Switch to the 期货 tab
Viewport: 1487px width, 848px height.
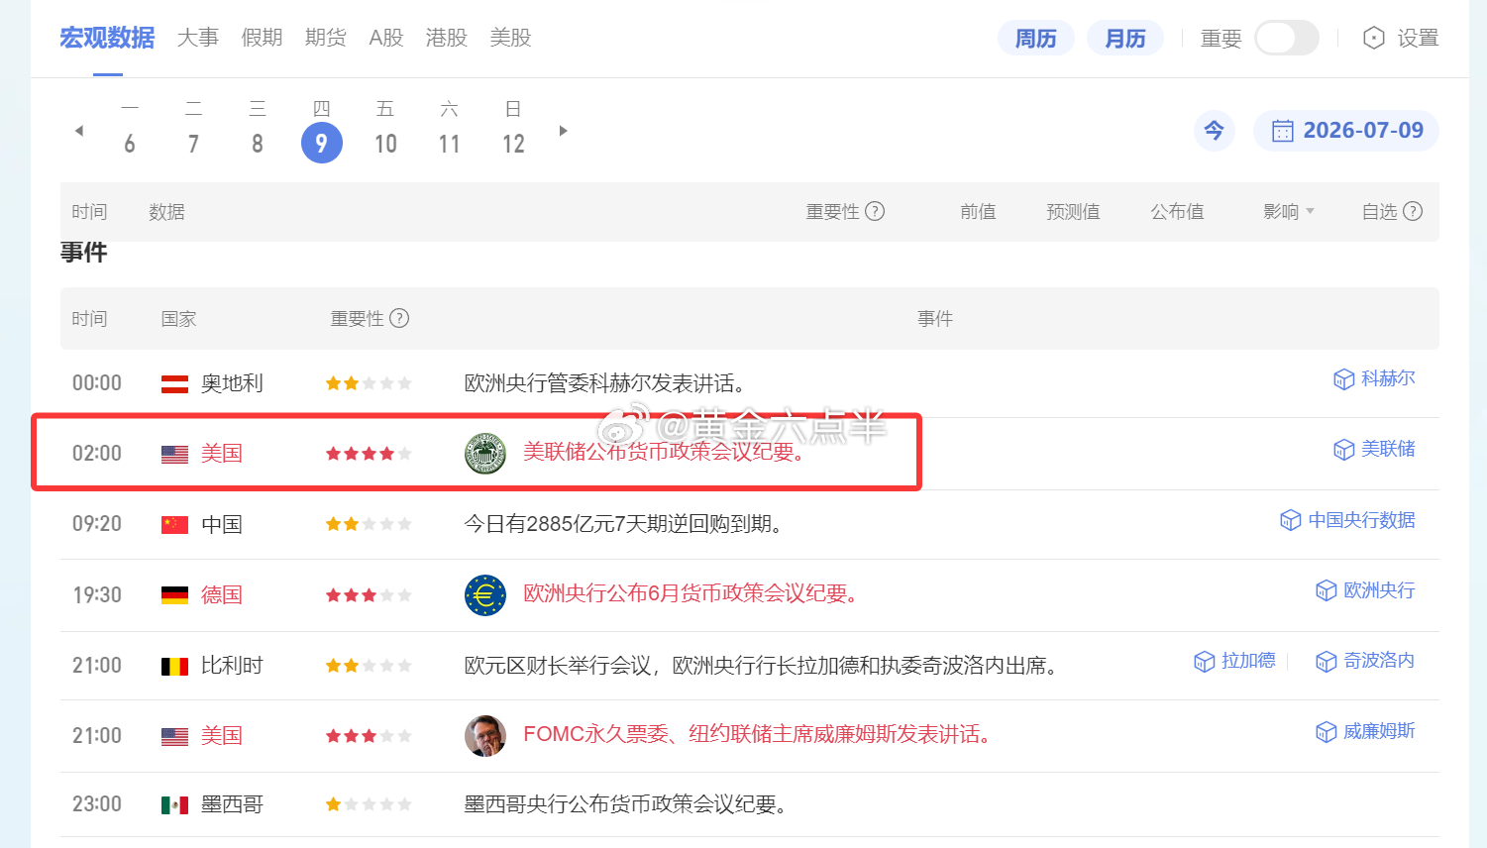(325, 38)
